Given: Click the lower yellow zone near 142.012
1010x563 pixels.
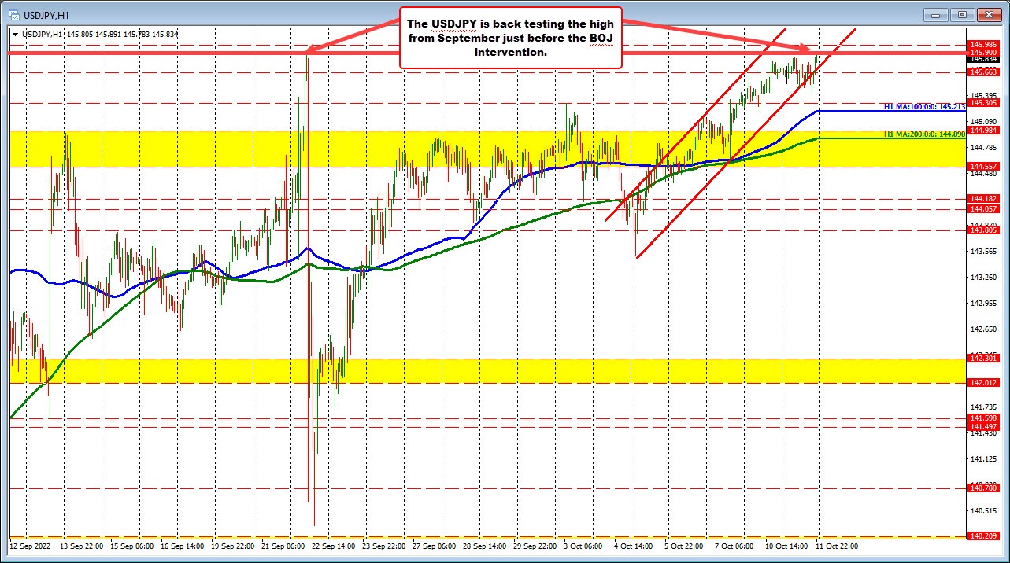Looking at the screenshot, I should 315,370.
